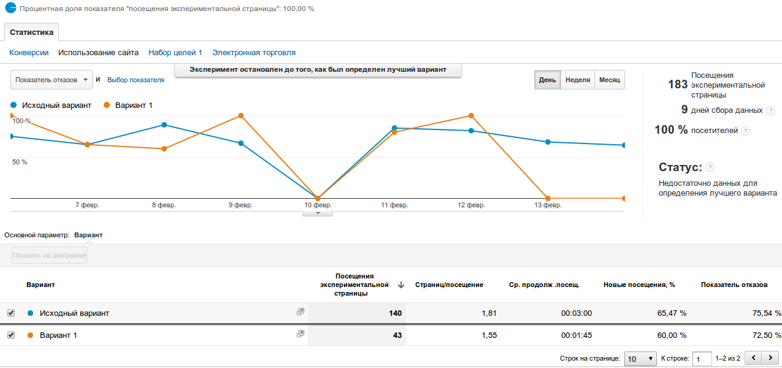Open the Показатель отказов metric dropdown

51,80
